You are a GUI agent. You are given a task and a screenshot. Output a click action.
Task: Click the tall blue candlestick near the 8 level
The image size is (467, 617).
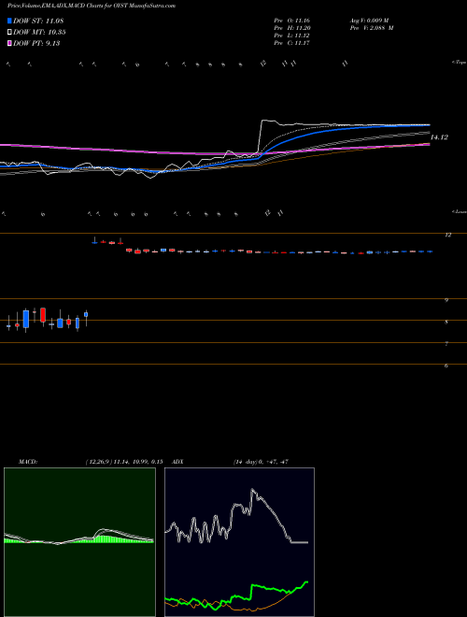pos(26,319)
